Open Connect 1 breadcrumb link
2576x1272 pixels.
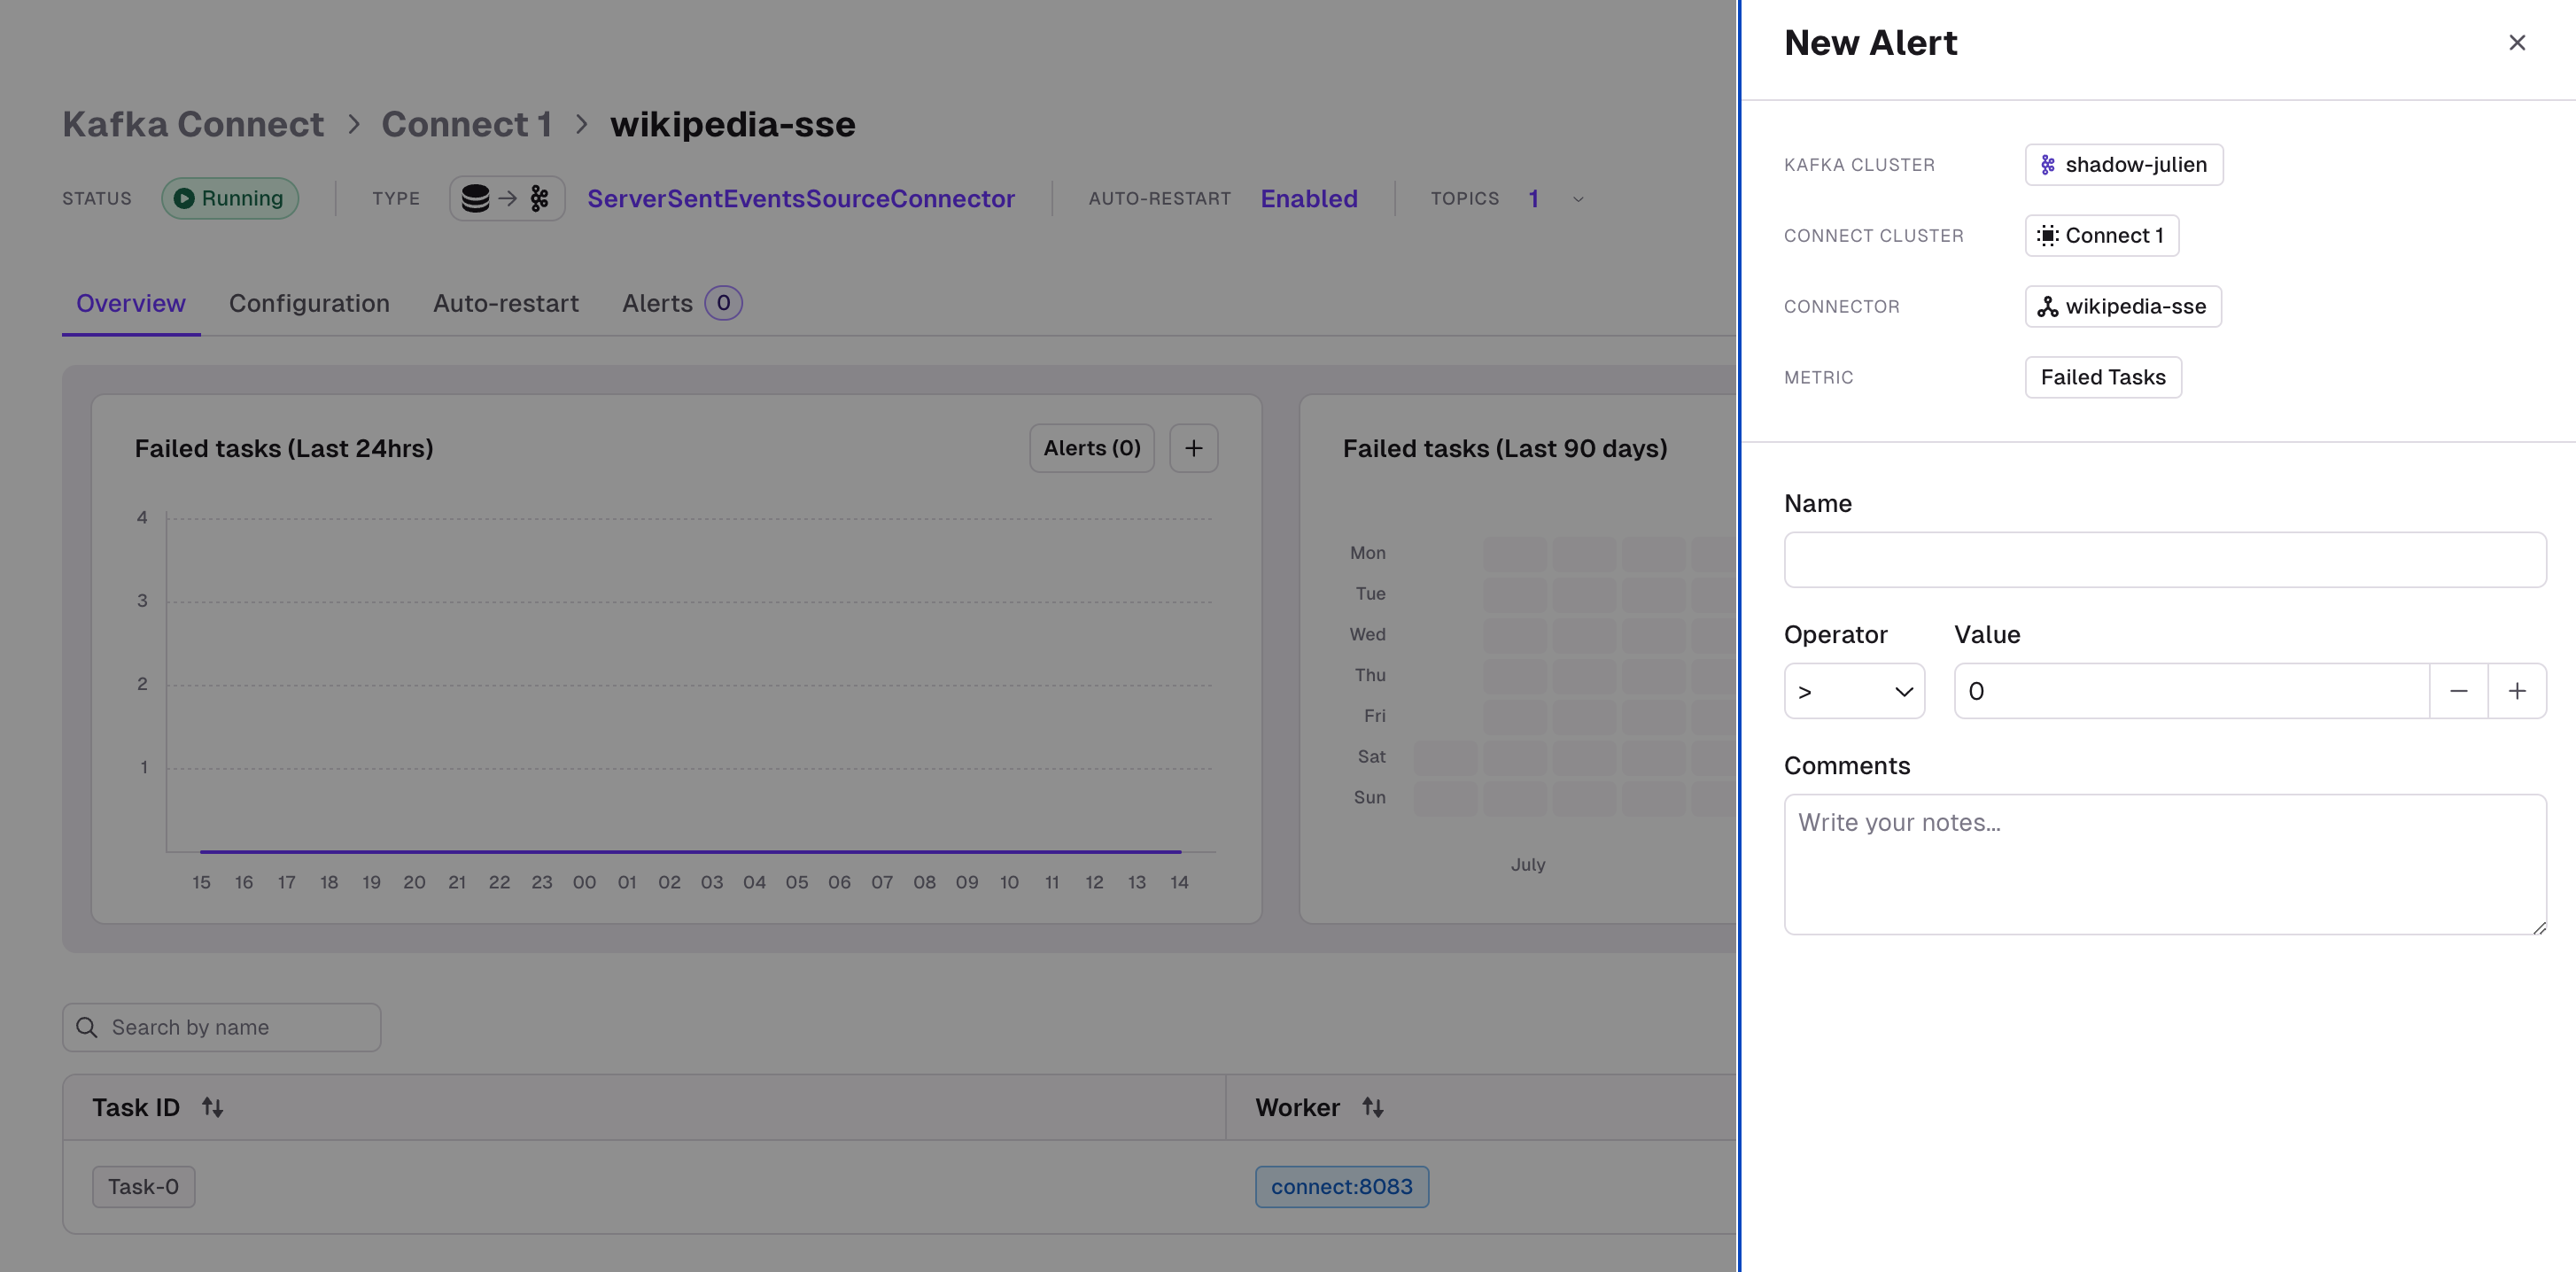click(x=466, y=124)
